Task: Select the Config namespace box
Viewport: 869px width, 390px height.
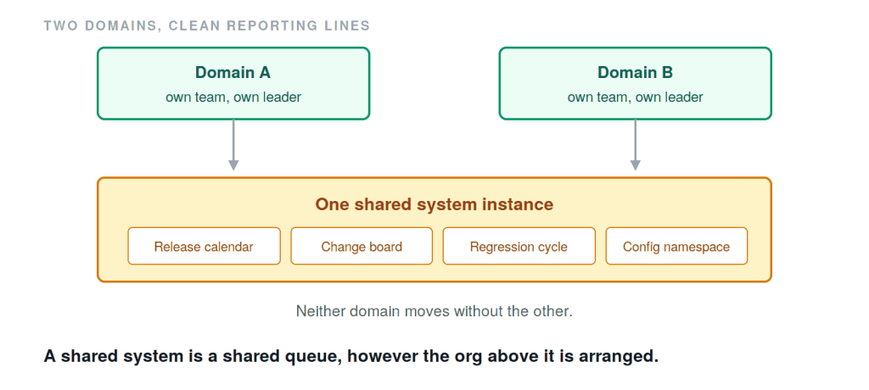Action: (x=676, y=246)
